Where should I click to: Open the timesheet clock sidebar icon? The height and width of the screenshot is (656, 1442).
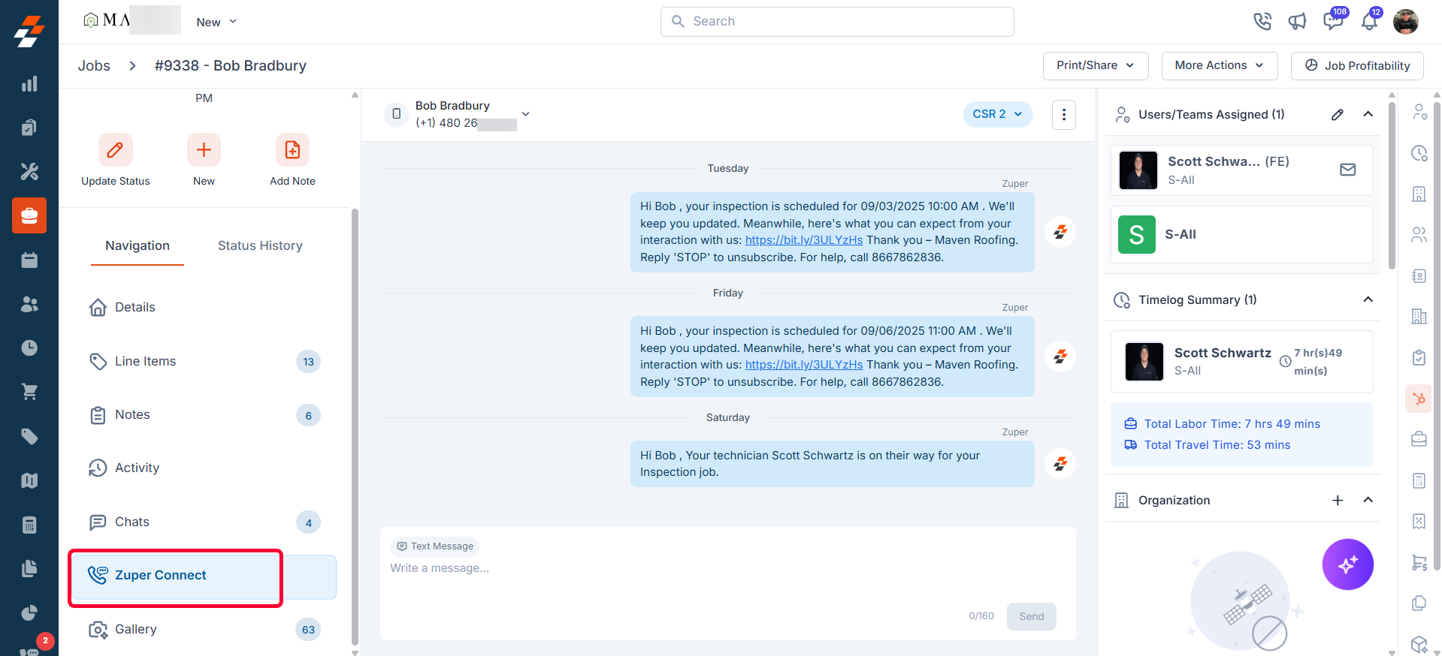pos(29,348)
